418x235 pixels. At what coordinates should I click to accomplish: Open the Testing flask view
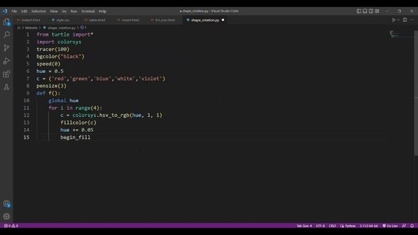[7, 87]
